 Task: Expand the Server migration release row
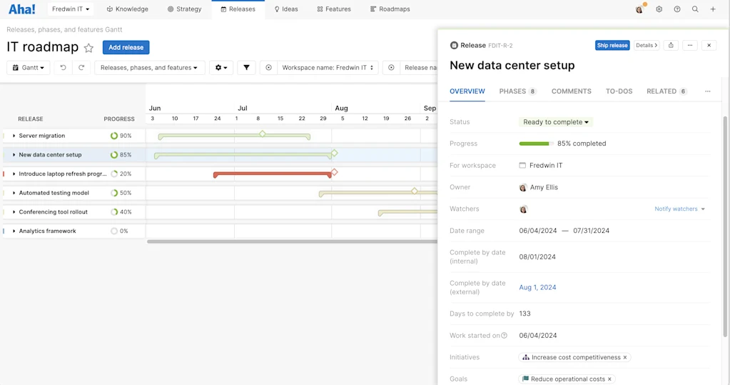tap(14, 136)
